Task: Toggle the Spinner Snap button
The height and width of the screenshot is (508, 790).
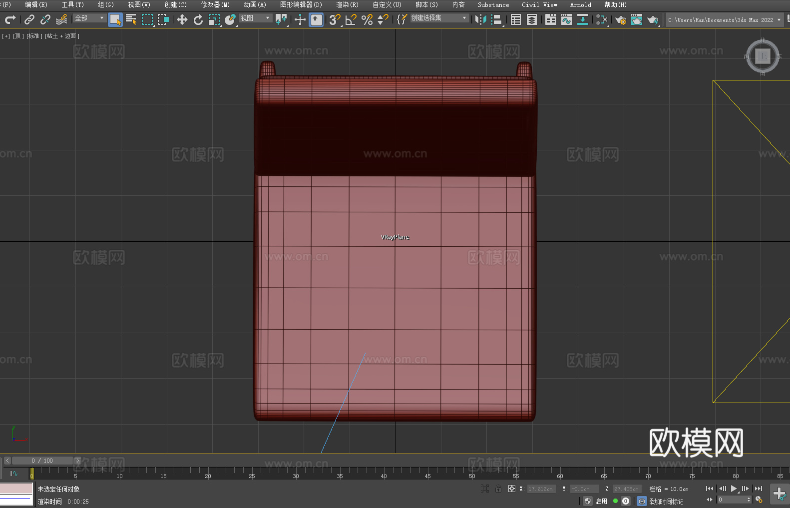Action: (x=383, y=19)
